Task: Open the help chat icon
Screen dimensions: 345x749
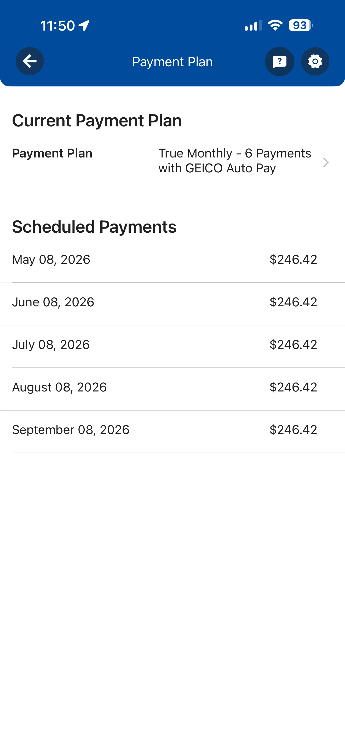Action: pyautogui.click(x=280, y=61)
